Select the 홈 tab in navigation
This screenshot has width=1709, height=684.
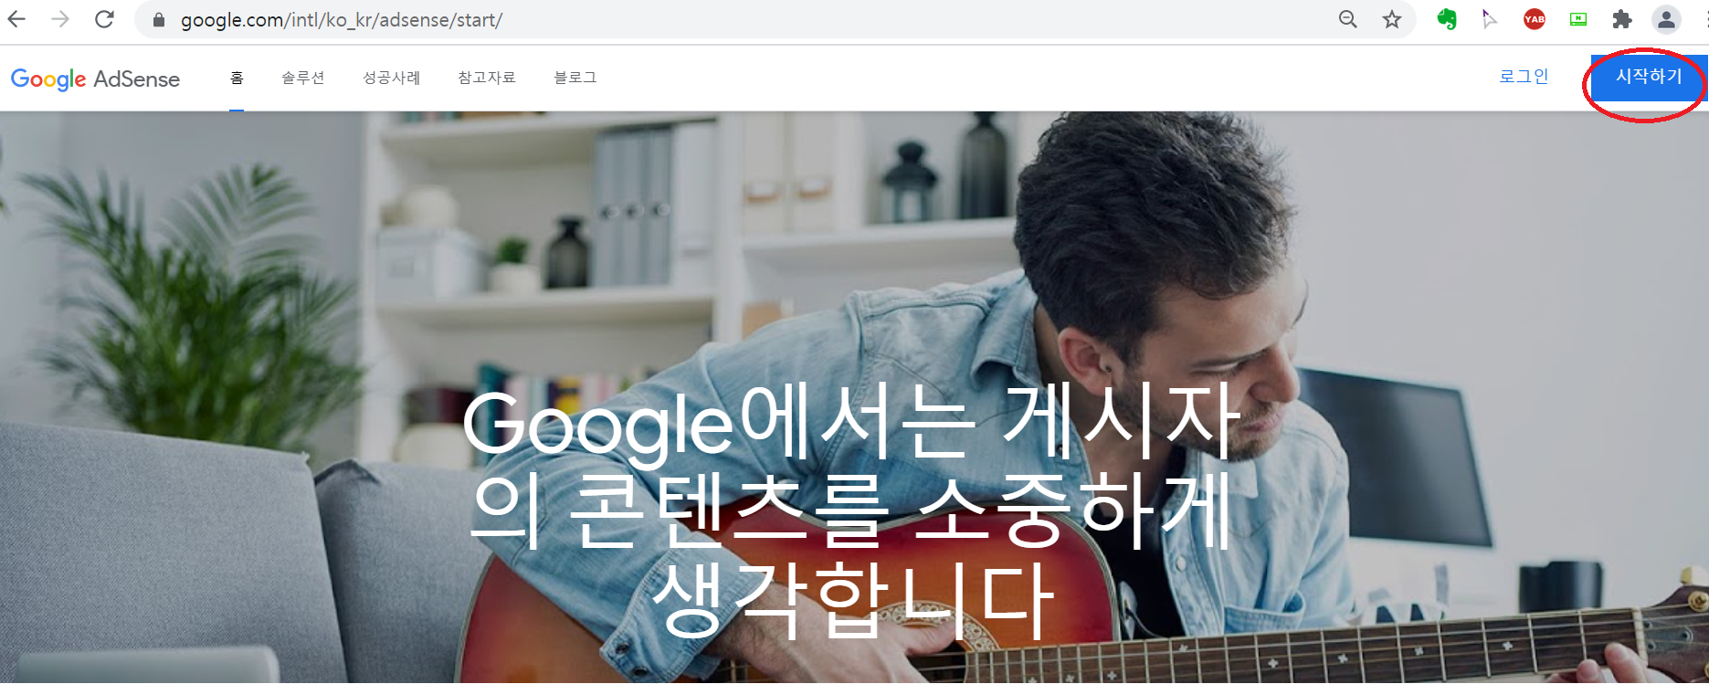237,78
